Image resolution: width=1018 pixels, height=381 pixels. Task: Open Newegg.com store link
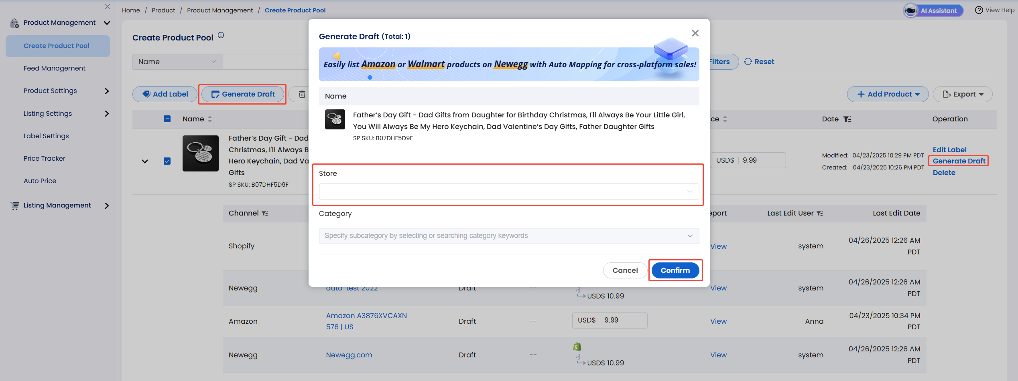(349, 355)
